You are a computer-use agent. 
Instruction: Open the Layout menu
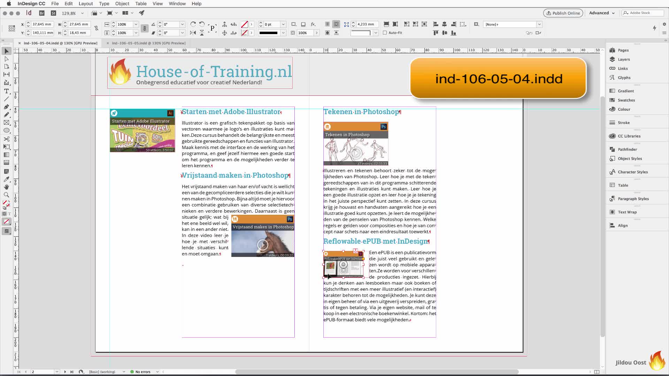pyautogui.click(x=86, y=3)
